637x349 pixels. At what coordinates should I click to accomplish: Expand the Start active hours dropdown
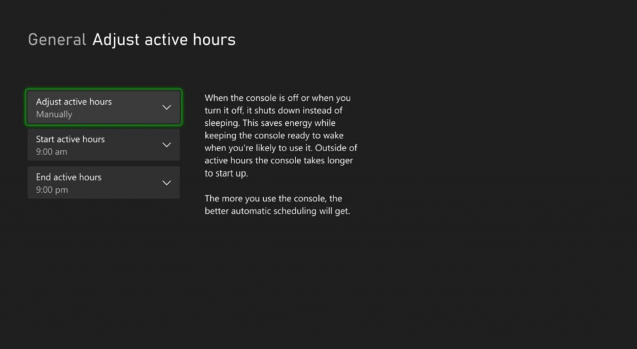pyautogui.click(x=103, y=145)
